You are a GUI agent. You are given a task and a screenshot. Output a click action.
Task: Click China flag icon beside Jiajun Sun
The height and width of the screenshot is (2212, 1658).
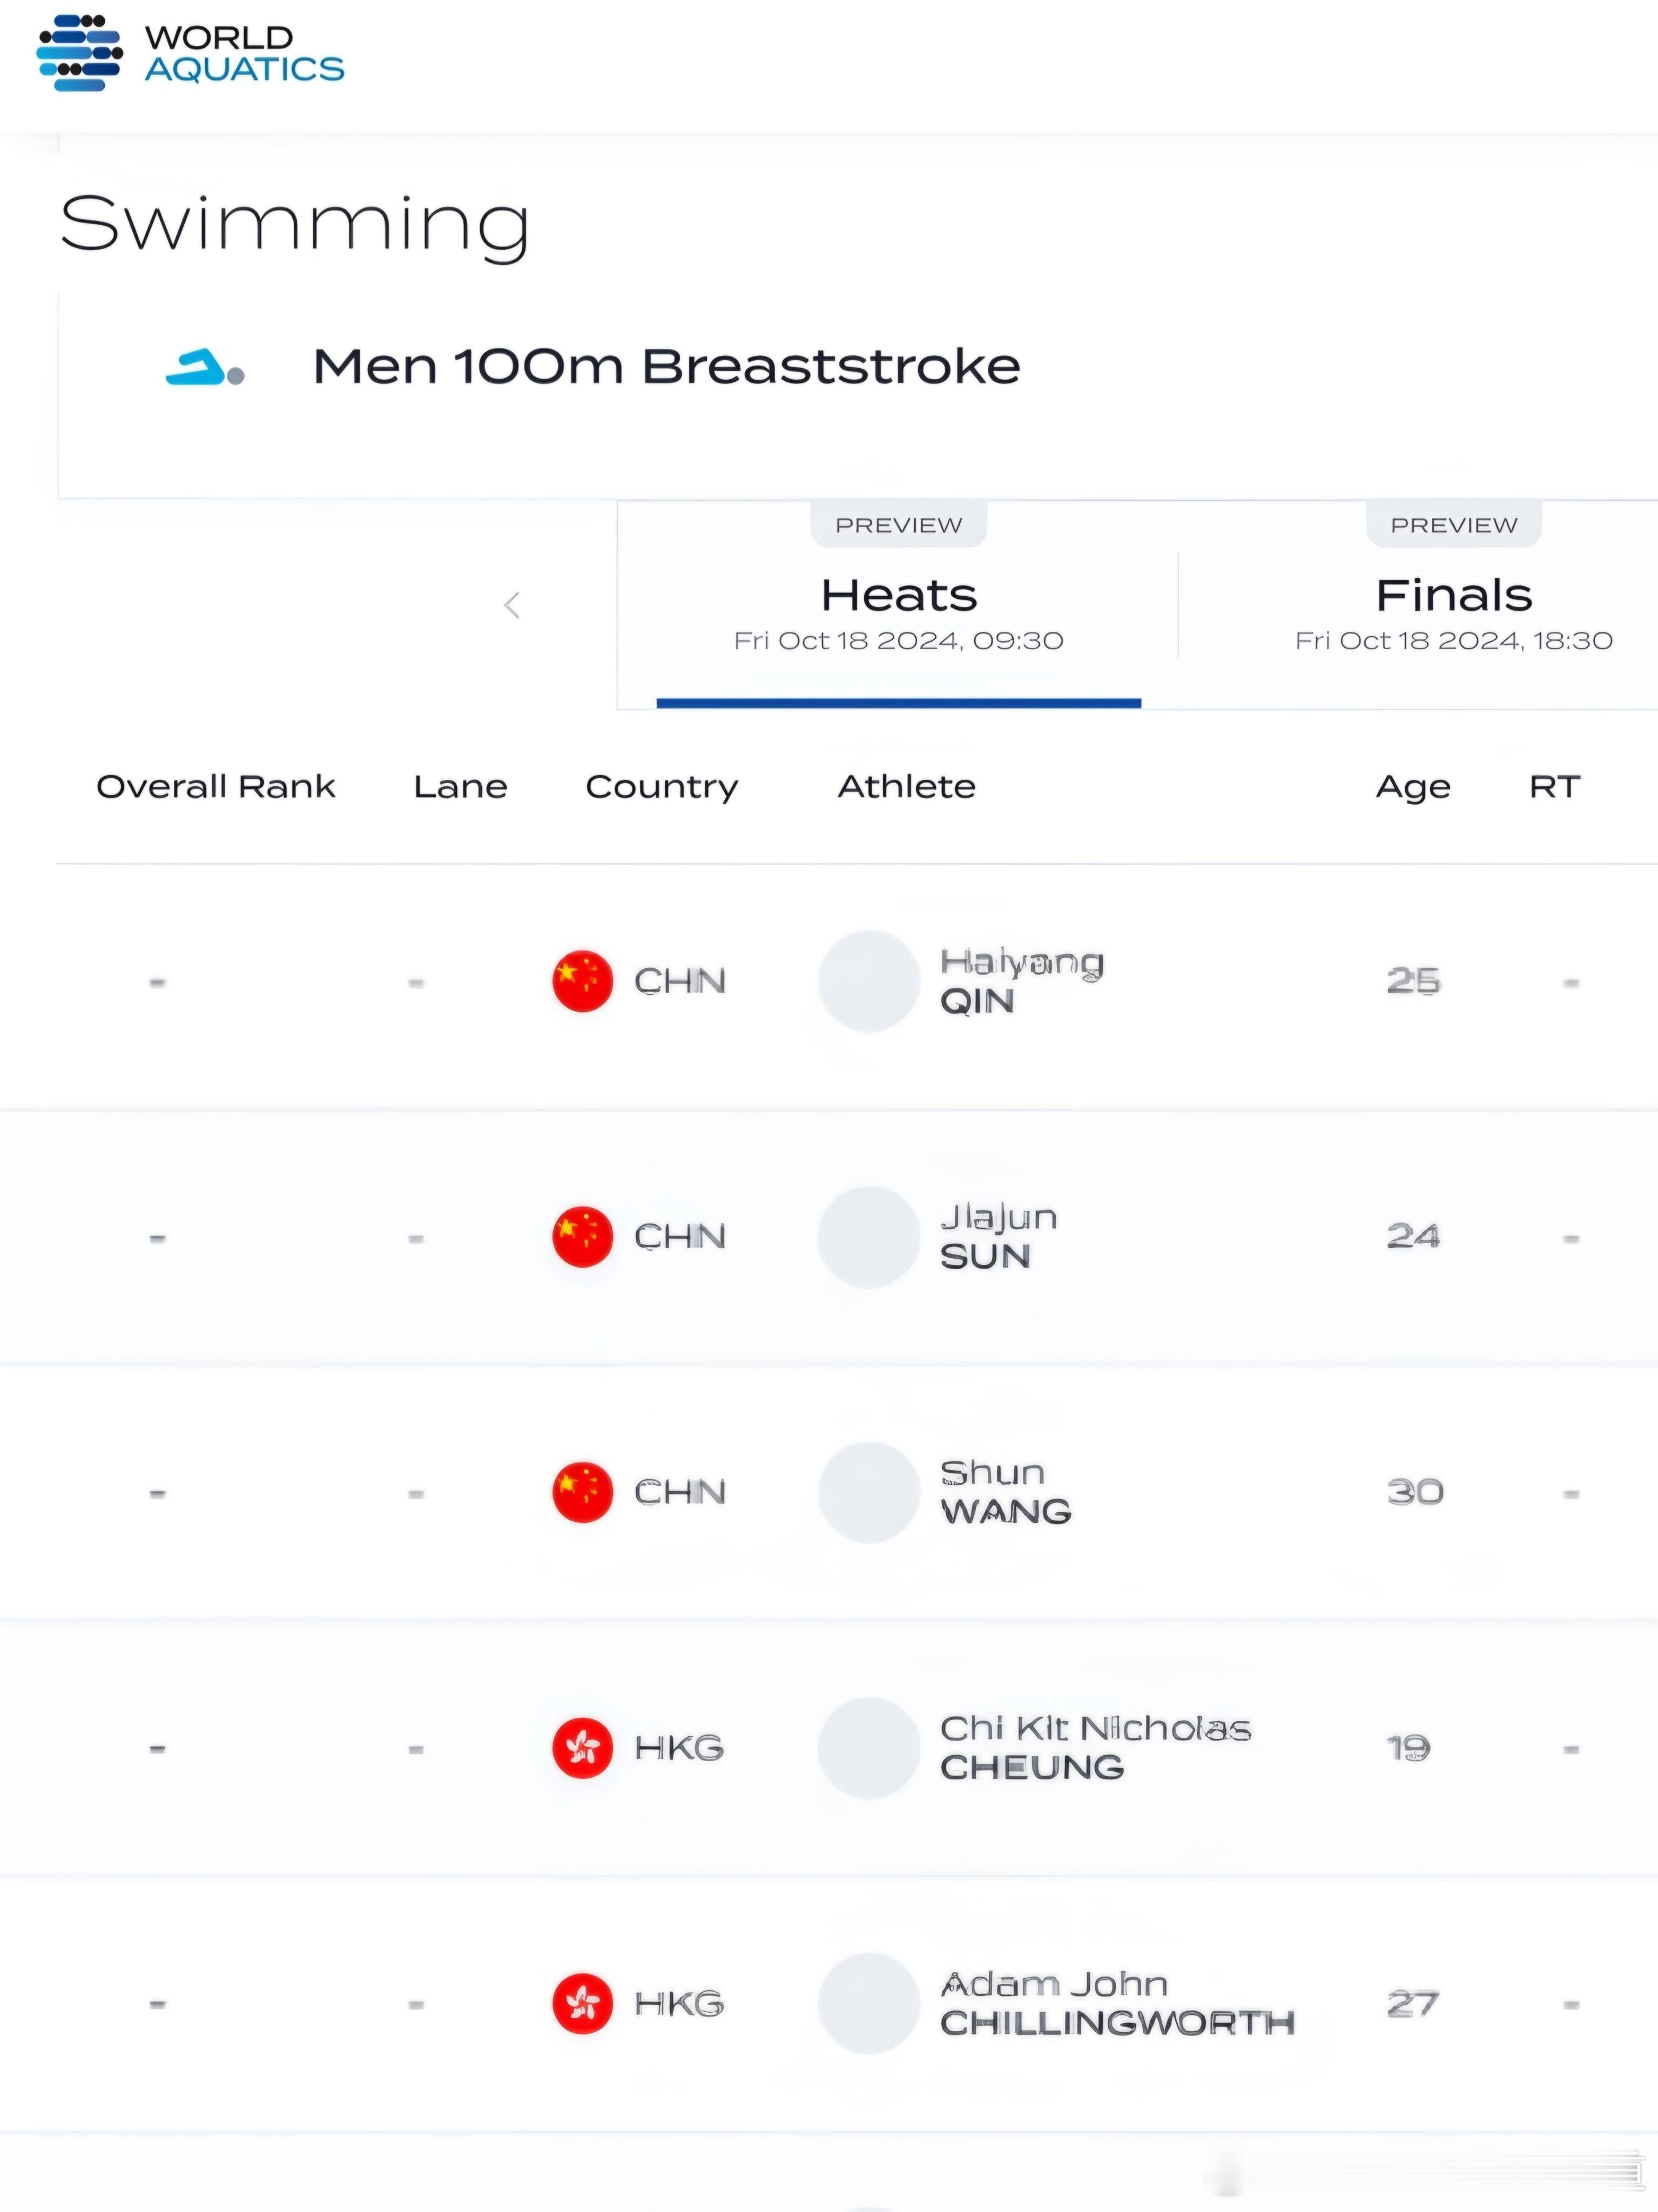click(583, 1237)
